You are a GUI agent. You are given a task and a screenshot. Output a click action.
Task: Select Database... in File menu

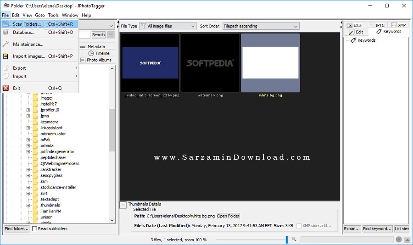[40, 33]
